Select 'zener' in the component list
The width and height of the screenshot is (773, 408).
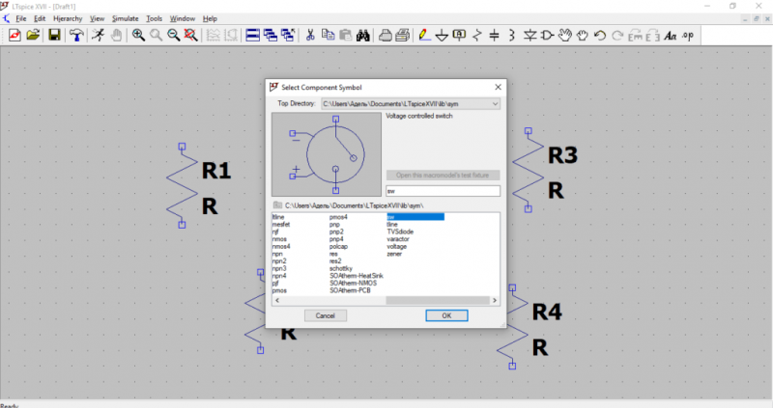[394, 254]
